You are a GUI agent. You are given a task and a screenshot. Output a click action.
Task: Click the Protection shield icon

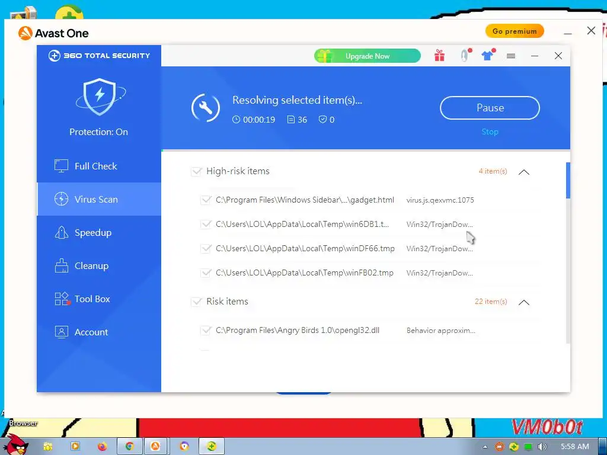point(100,97)
